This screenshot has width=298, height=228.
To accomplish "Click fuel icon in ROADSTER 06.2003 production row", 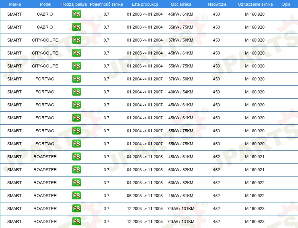I will pyautogui.click(x=76, y=196).
